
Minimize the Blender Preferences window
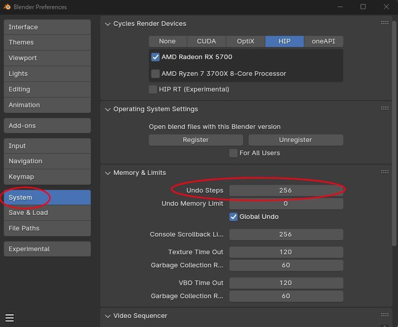point(340,7)
